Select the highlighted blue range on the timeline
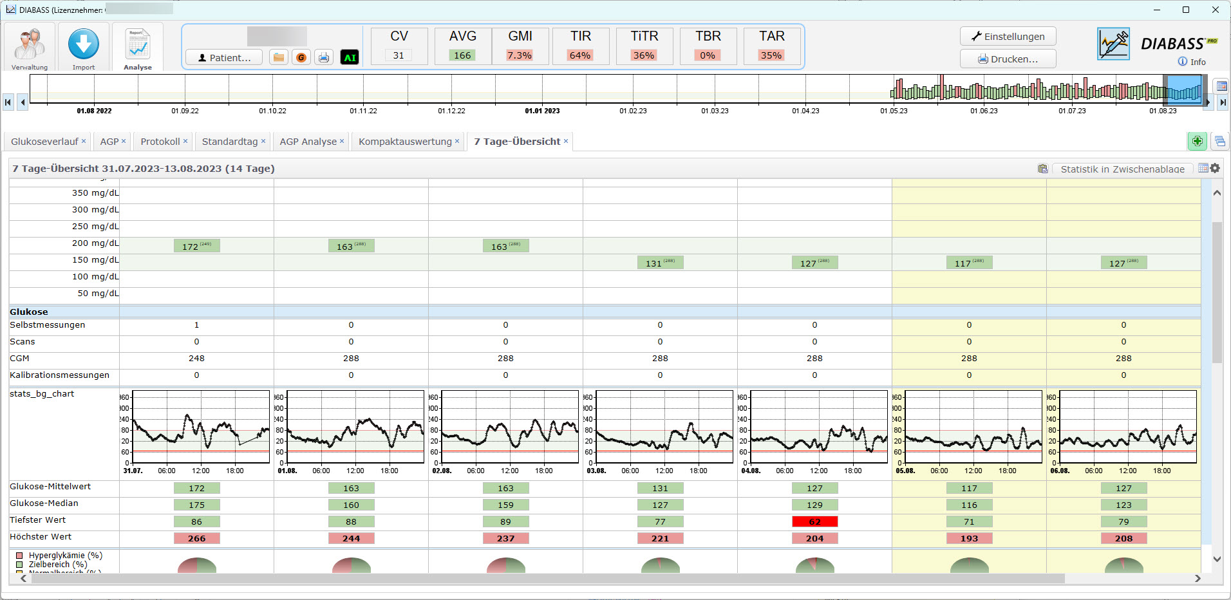The image size is (1231, 600). tap(1184, 89)
